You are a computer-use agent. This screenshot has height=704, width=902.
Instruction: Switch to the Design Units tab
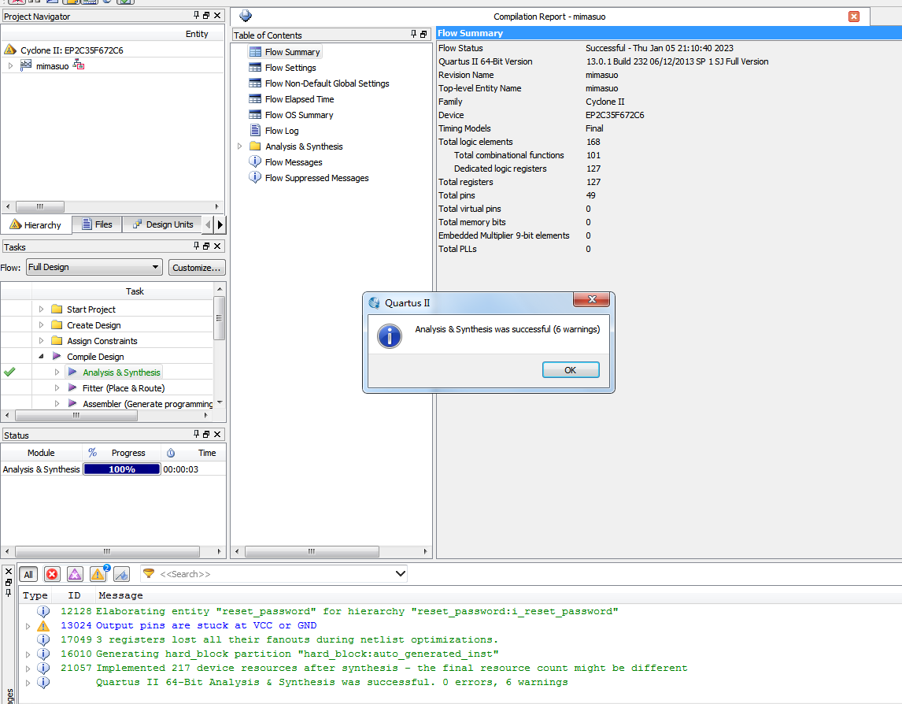click(163, 224)
